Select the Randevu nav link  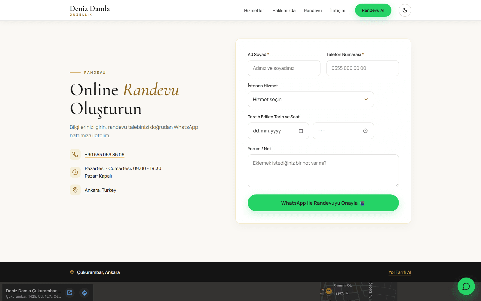pos(313,11)
